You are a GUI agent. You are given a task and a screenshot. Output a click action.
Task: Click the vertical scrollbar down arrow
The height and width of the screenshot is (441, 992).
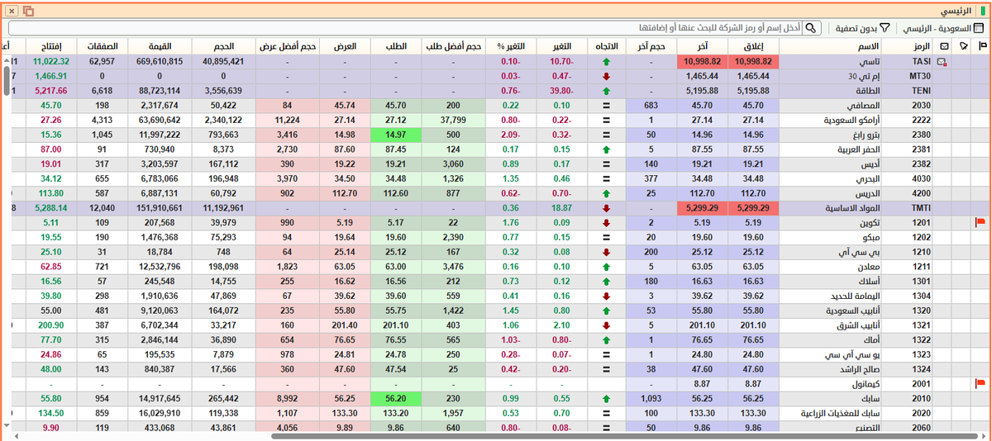click(8, 424)
